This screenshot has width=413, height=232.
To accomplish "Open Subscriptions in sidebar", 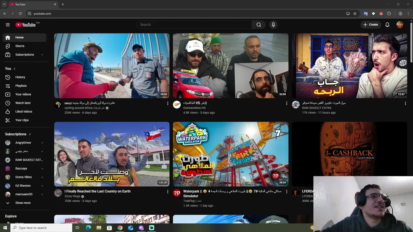I will pos(25,55).
